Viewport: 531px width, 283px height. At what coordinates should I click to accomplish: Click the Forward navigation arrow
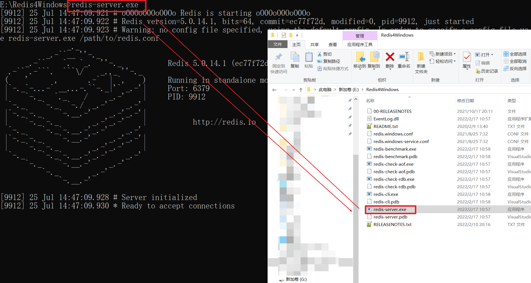click(x=285, y=90)
